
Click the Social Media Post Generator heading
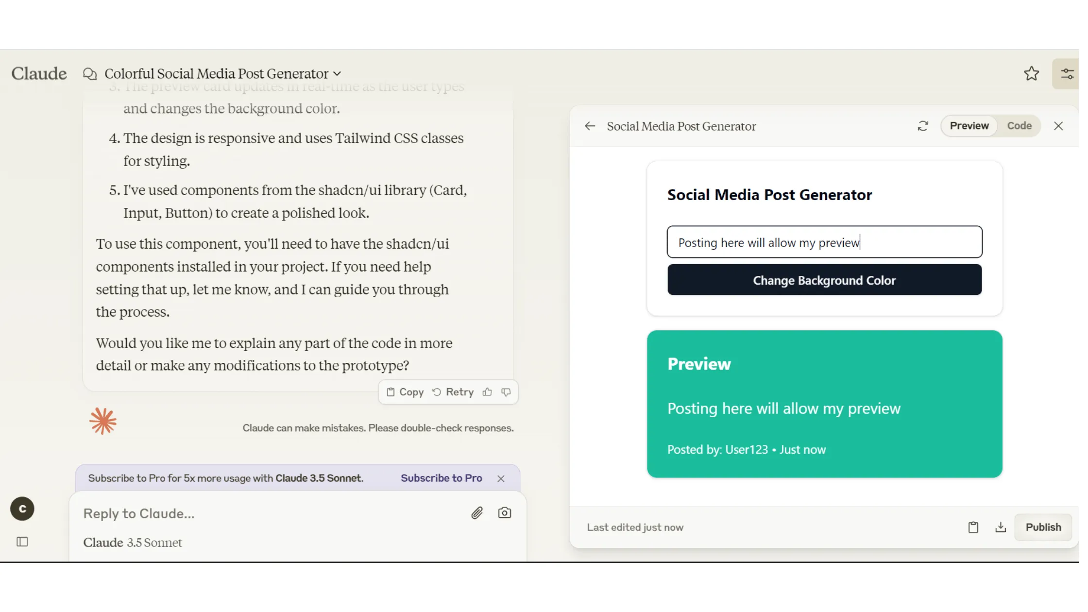(x=769, y=195)
